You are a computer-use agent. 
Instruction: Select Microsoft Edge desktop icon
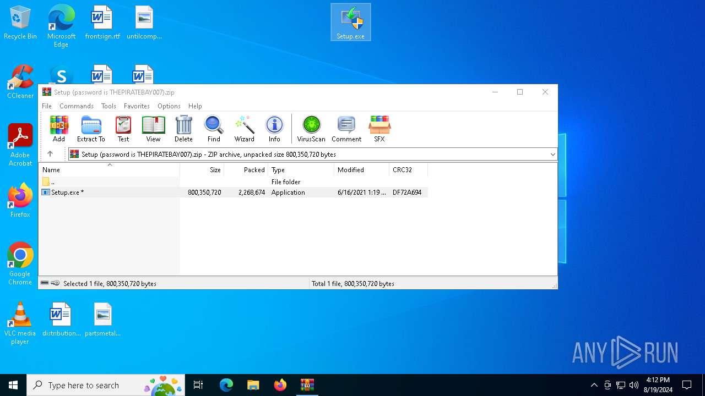tap(61, 26)
